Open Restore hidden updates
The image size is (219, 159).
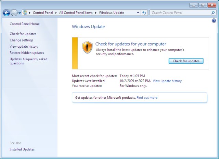click(x=27, y=53)
